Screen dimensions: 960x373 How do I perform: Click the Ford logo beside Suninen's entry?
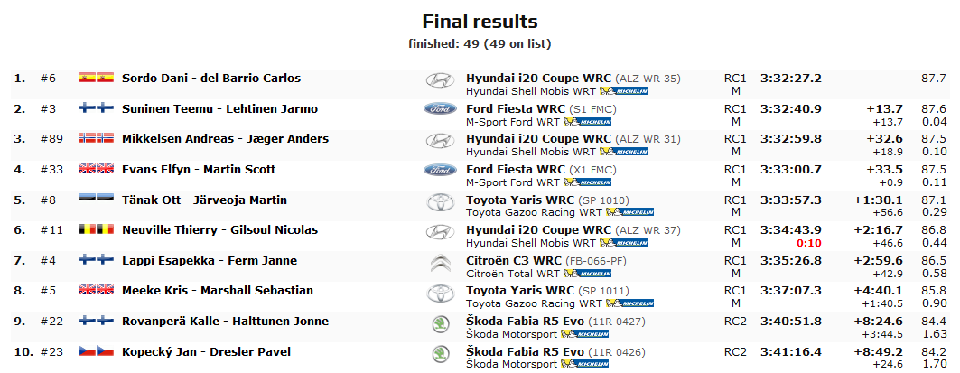point(440,109)
